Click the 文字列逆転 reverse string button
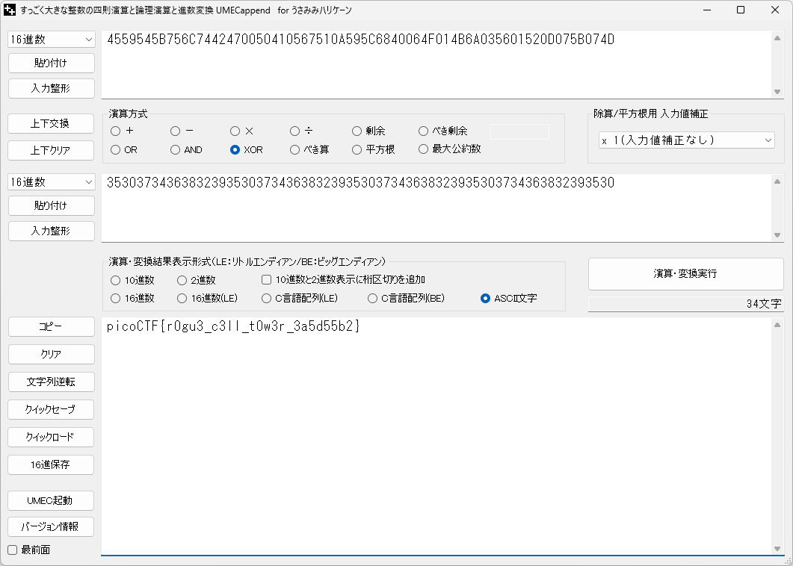The image size is (793, 566). tap(51, 382)
